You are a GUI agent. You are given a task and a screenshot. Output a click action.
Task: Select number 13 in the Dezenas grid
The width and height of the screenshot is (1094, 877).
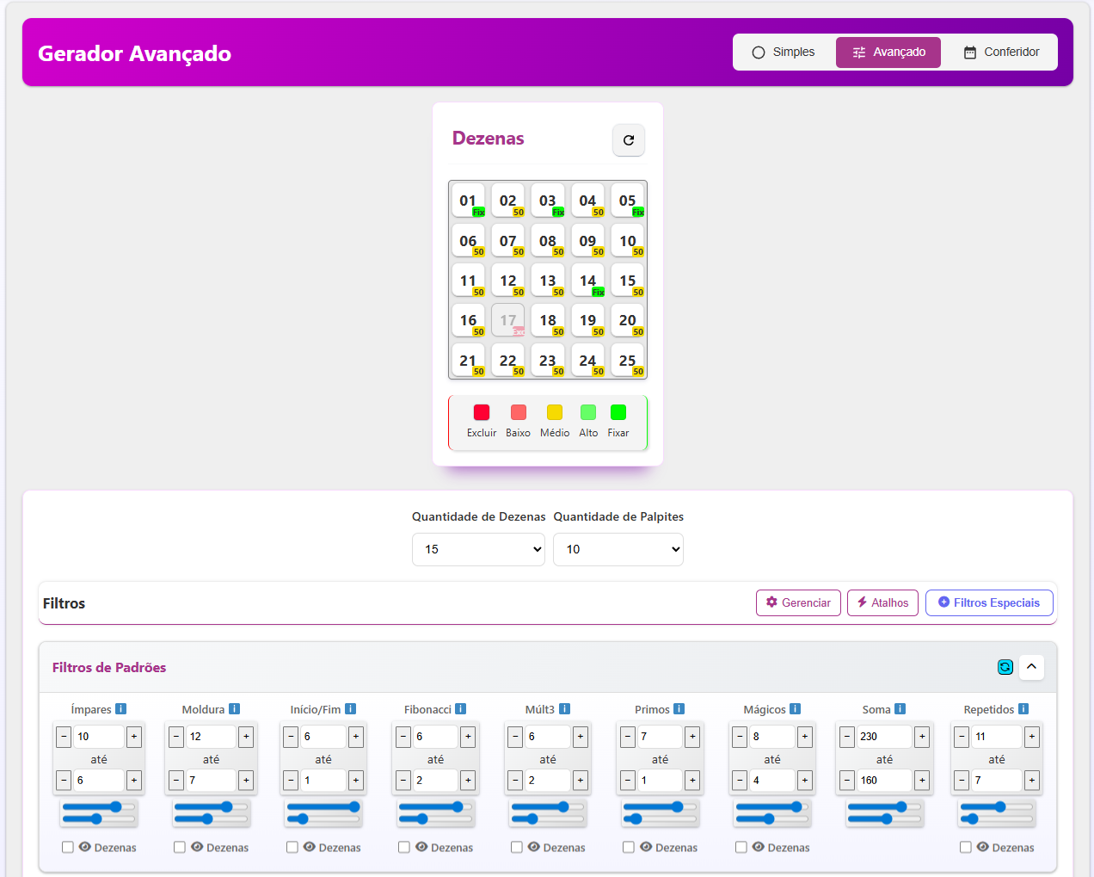(548, 281)
